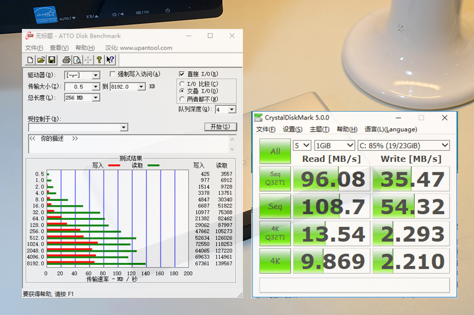Viewport: 474px width, 315px height.
Task: Open the 语言(L)(Language) menu
Action: [391, 129]
